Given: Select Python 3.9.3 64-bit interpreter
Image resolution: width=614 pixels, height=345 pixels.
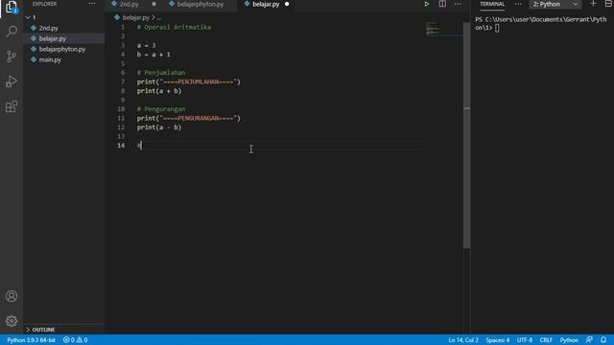Looking at the screenshot, I should [31, 340].
